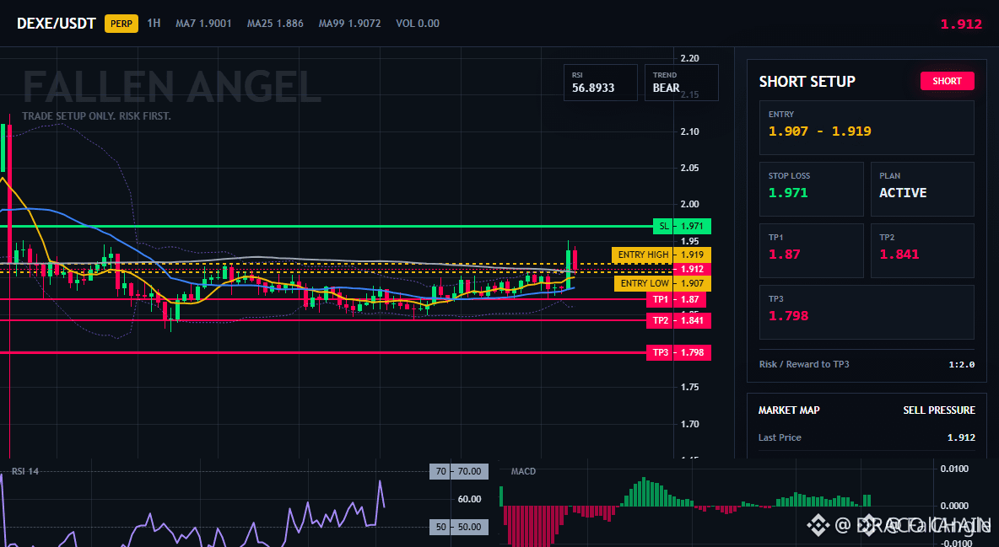999x547 pixels.
Task: Click the Risk / Reward to TP3 row
Action: 867,364
